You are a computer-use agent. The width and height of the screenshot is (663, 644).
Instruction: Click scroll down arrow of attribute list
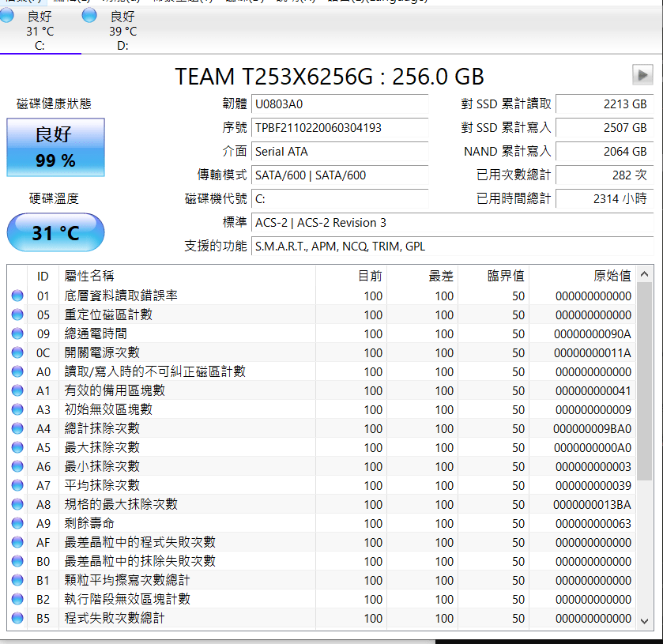coord(644,621)
